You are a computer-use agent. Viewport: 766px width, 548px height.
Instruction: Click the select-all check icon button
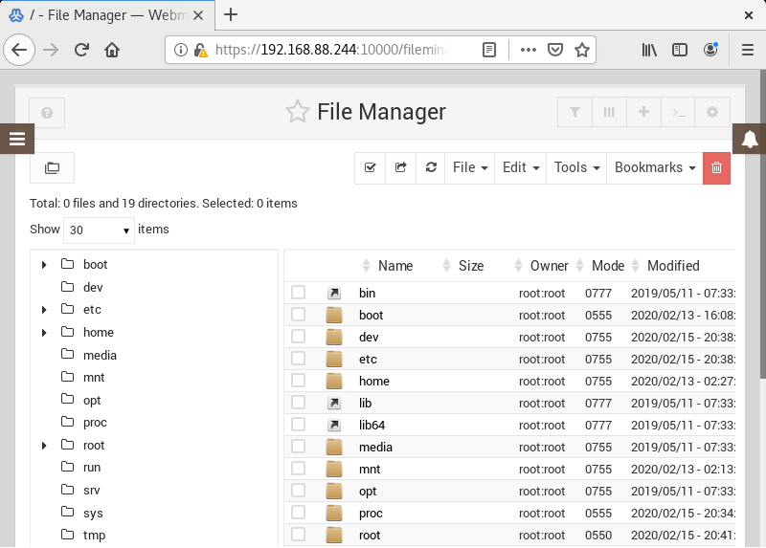pos(371,168)
